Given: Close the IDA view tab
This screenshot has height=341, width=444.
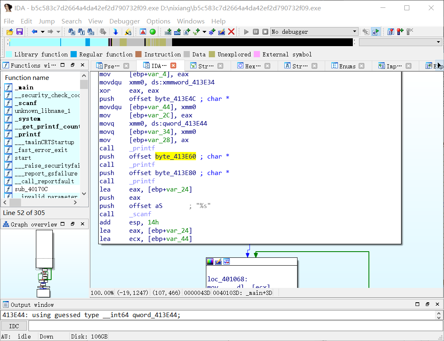Looking at the screenshot, I should (173, 65).
